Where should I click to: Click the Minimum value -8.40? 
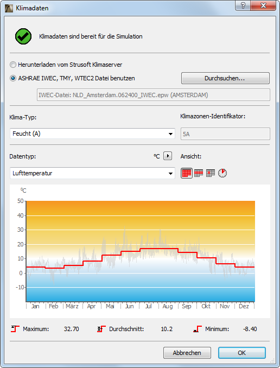pos(250,329)
